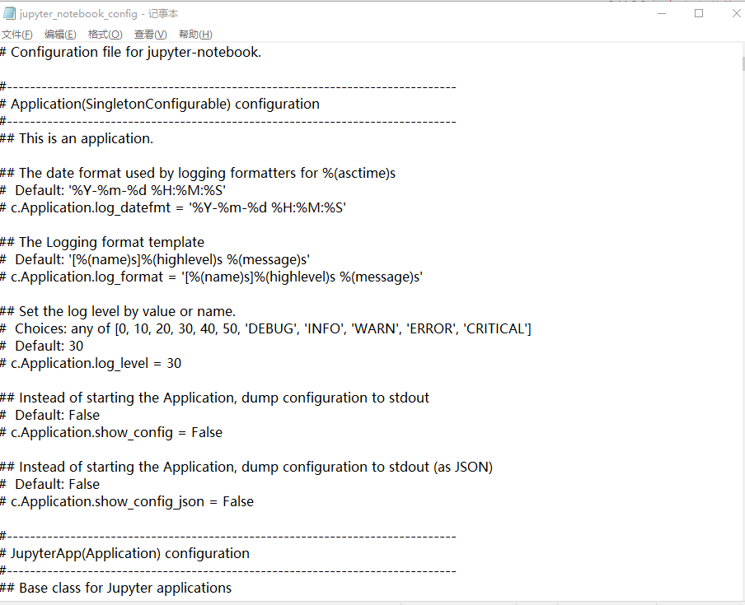Click '## Set the log level by value or name.'
Screen dimensions: 745x605
tap(118, 312)
